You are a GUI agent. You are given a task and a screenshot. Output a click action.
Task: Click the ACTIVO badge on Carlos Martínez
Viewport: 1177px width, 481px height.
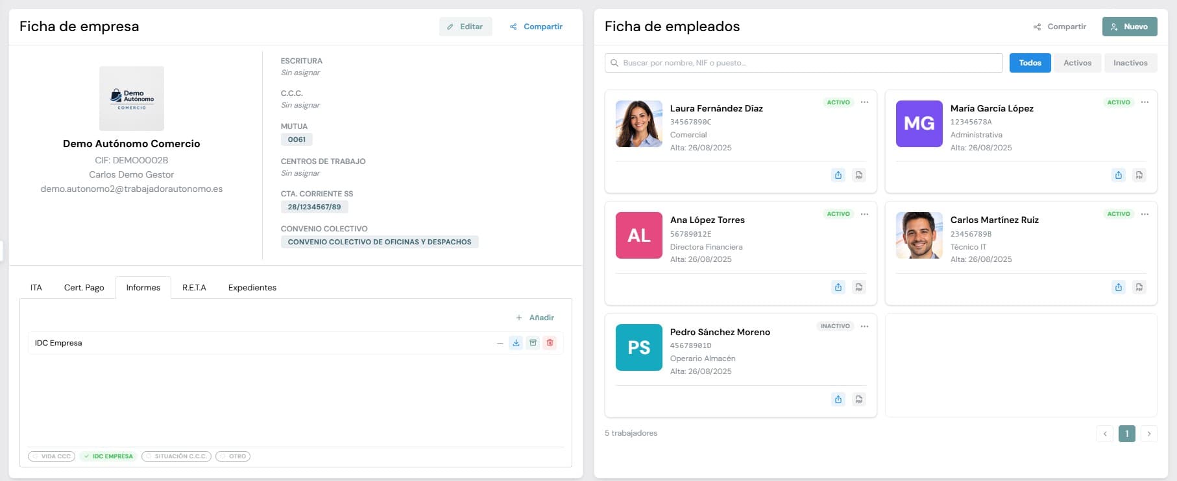tap(1119, 214)
